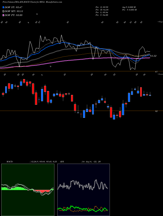Click the 81.52 price label on EMA chart
The image size is (163, 216).
click(153, 56)
